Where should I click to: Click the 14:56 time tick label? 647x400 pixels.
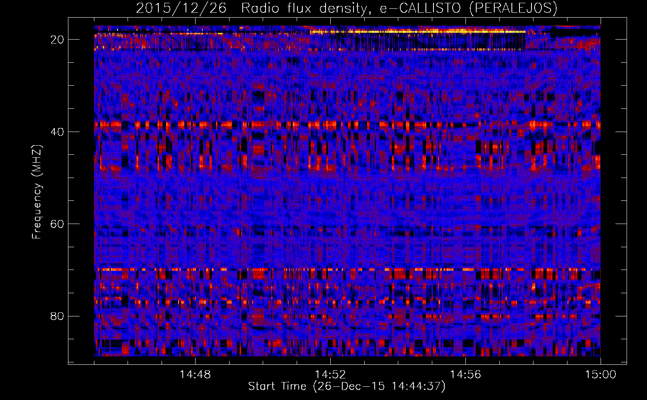pyautogui.click(x=465, y=375)
